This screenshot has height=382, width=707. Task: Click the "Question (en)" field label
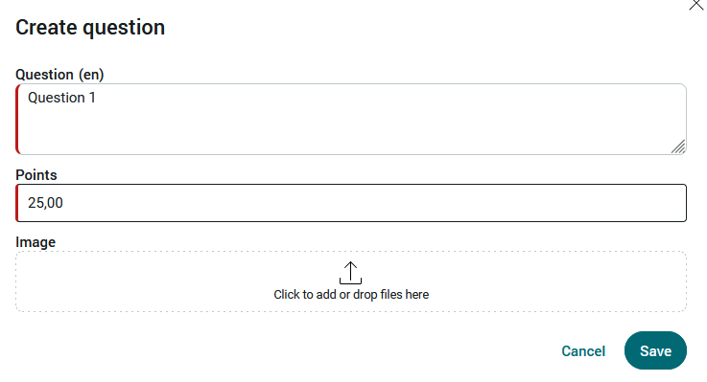point(59,75)
